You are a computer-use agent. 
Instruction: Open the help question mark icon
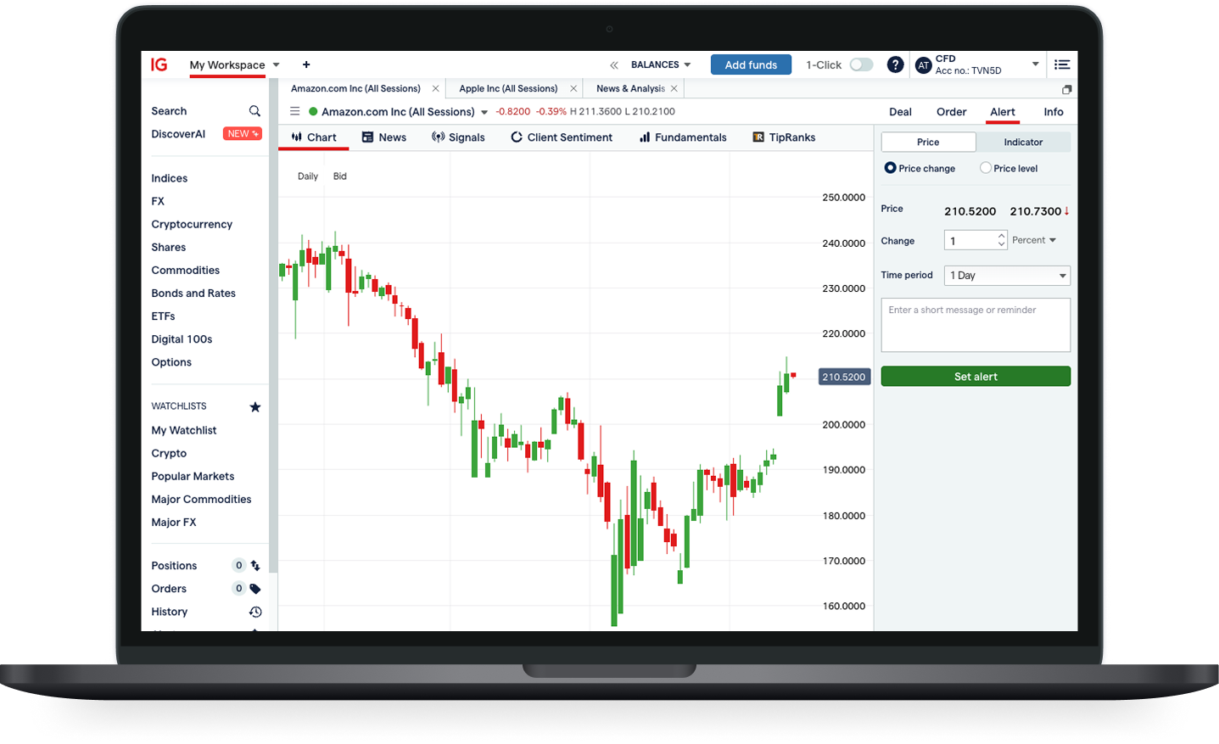(895, 64)
